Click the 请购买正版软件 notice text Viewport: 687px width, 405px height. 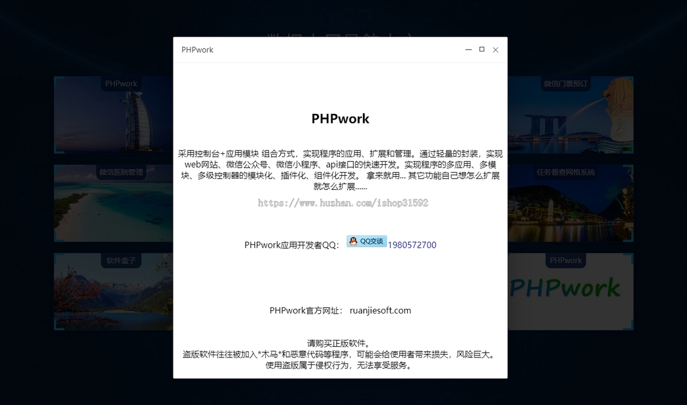tap(340, 344)
